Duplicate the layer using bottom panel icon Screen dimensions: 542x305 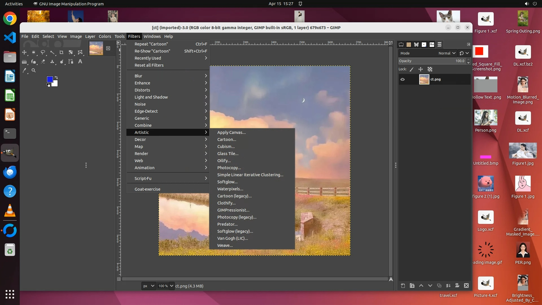439,286
